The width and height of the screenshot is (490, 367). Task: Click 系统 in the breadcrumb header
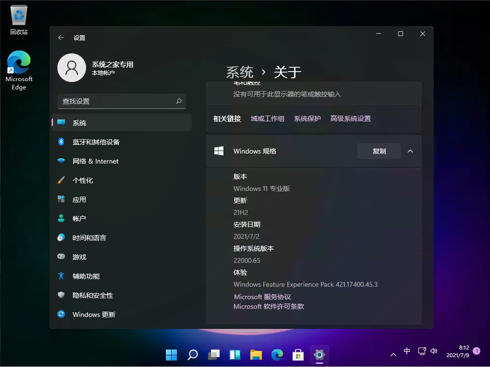[240, 72]
